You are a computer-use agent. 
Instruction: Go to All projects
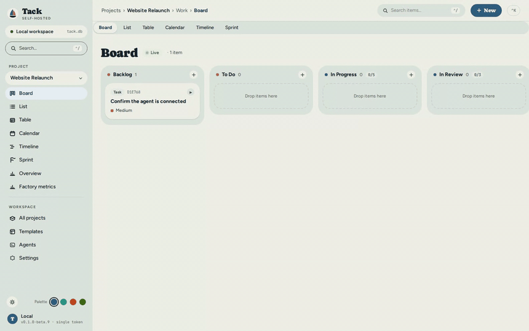point(46,218)
